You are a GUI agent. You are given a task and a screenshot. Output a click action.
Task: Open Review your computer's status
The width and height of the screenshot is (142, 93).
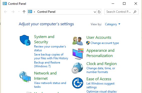(x=50, y=48)
